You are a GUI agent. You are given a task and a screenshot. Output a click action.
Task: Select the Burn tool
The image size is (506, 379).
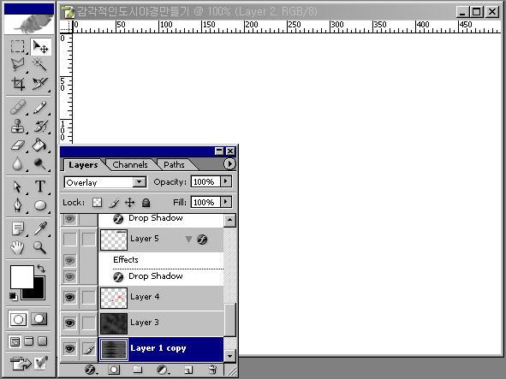[x=40, y=164]
